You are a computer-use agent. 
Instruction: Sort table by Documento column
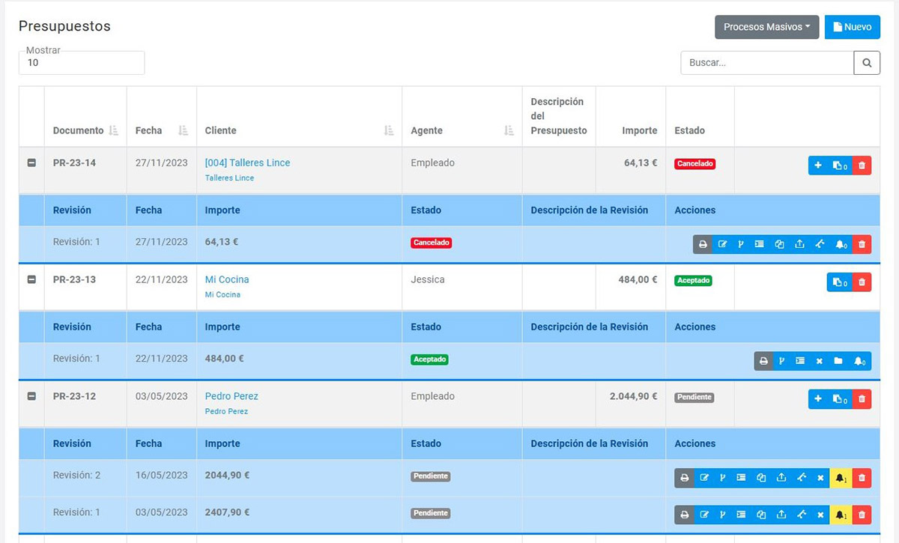click(x=113, y=130)
